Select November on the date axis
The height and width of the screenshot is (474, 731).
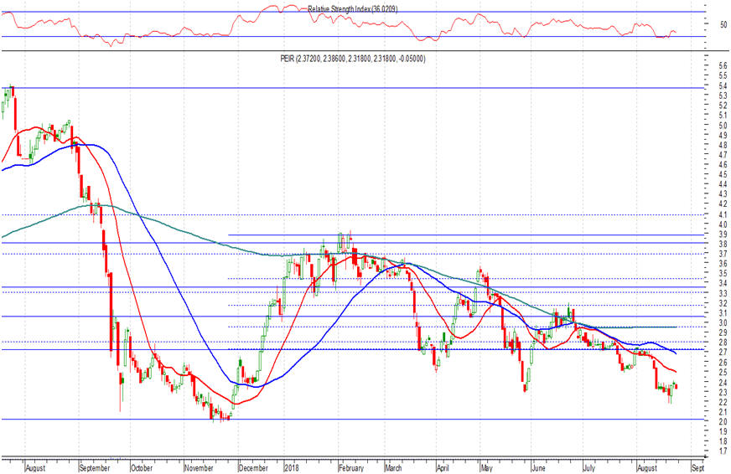tap(200, 468)
